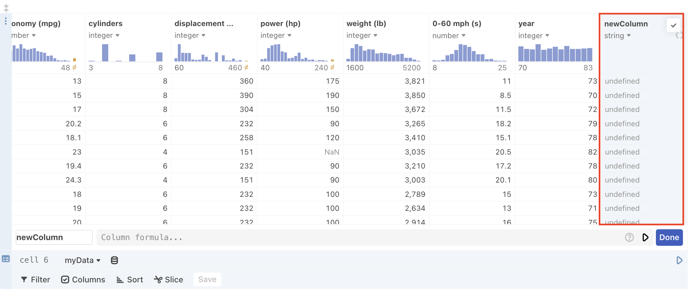This screenshot has width=689, height=290.
Task: Click the pin icon at top left
Action: tap(6, 8)
